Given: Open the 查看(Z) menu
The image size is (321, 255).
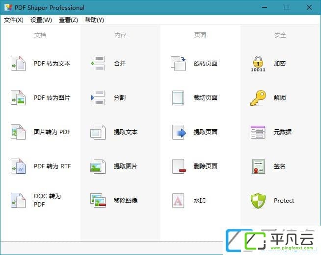Looking at the screenshot, I should 68,20.
